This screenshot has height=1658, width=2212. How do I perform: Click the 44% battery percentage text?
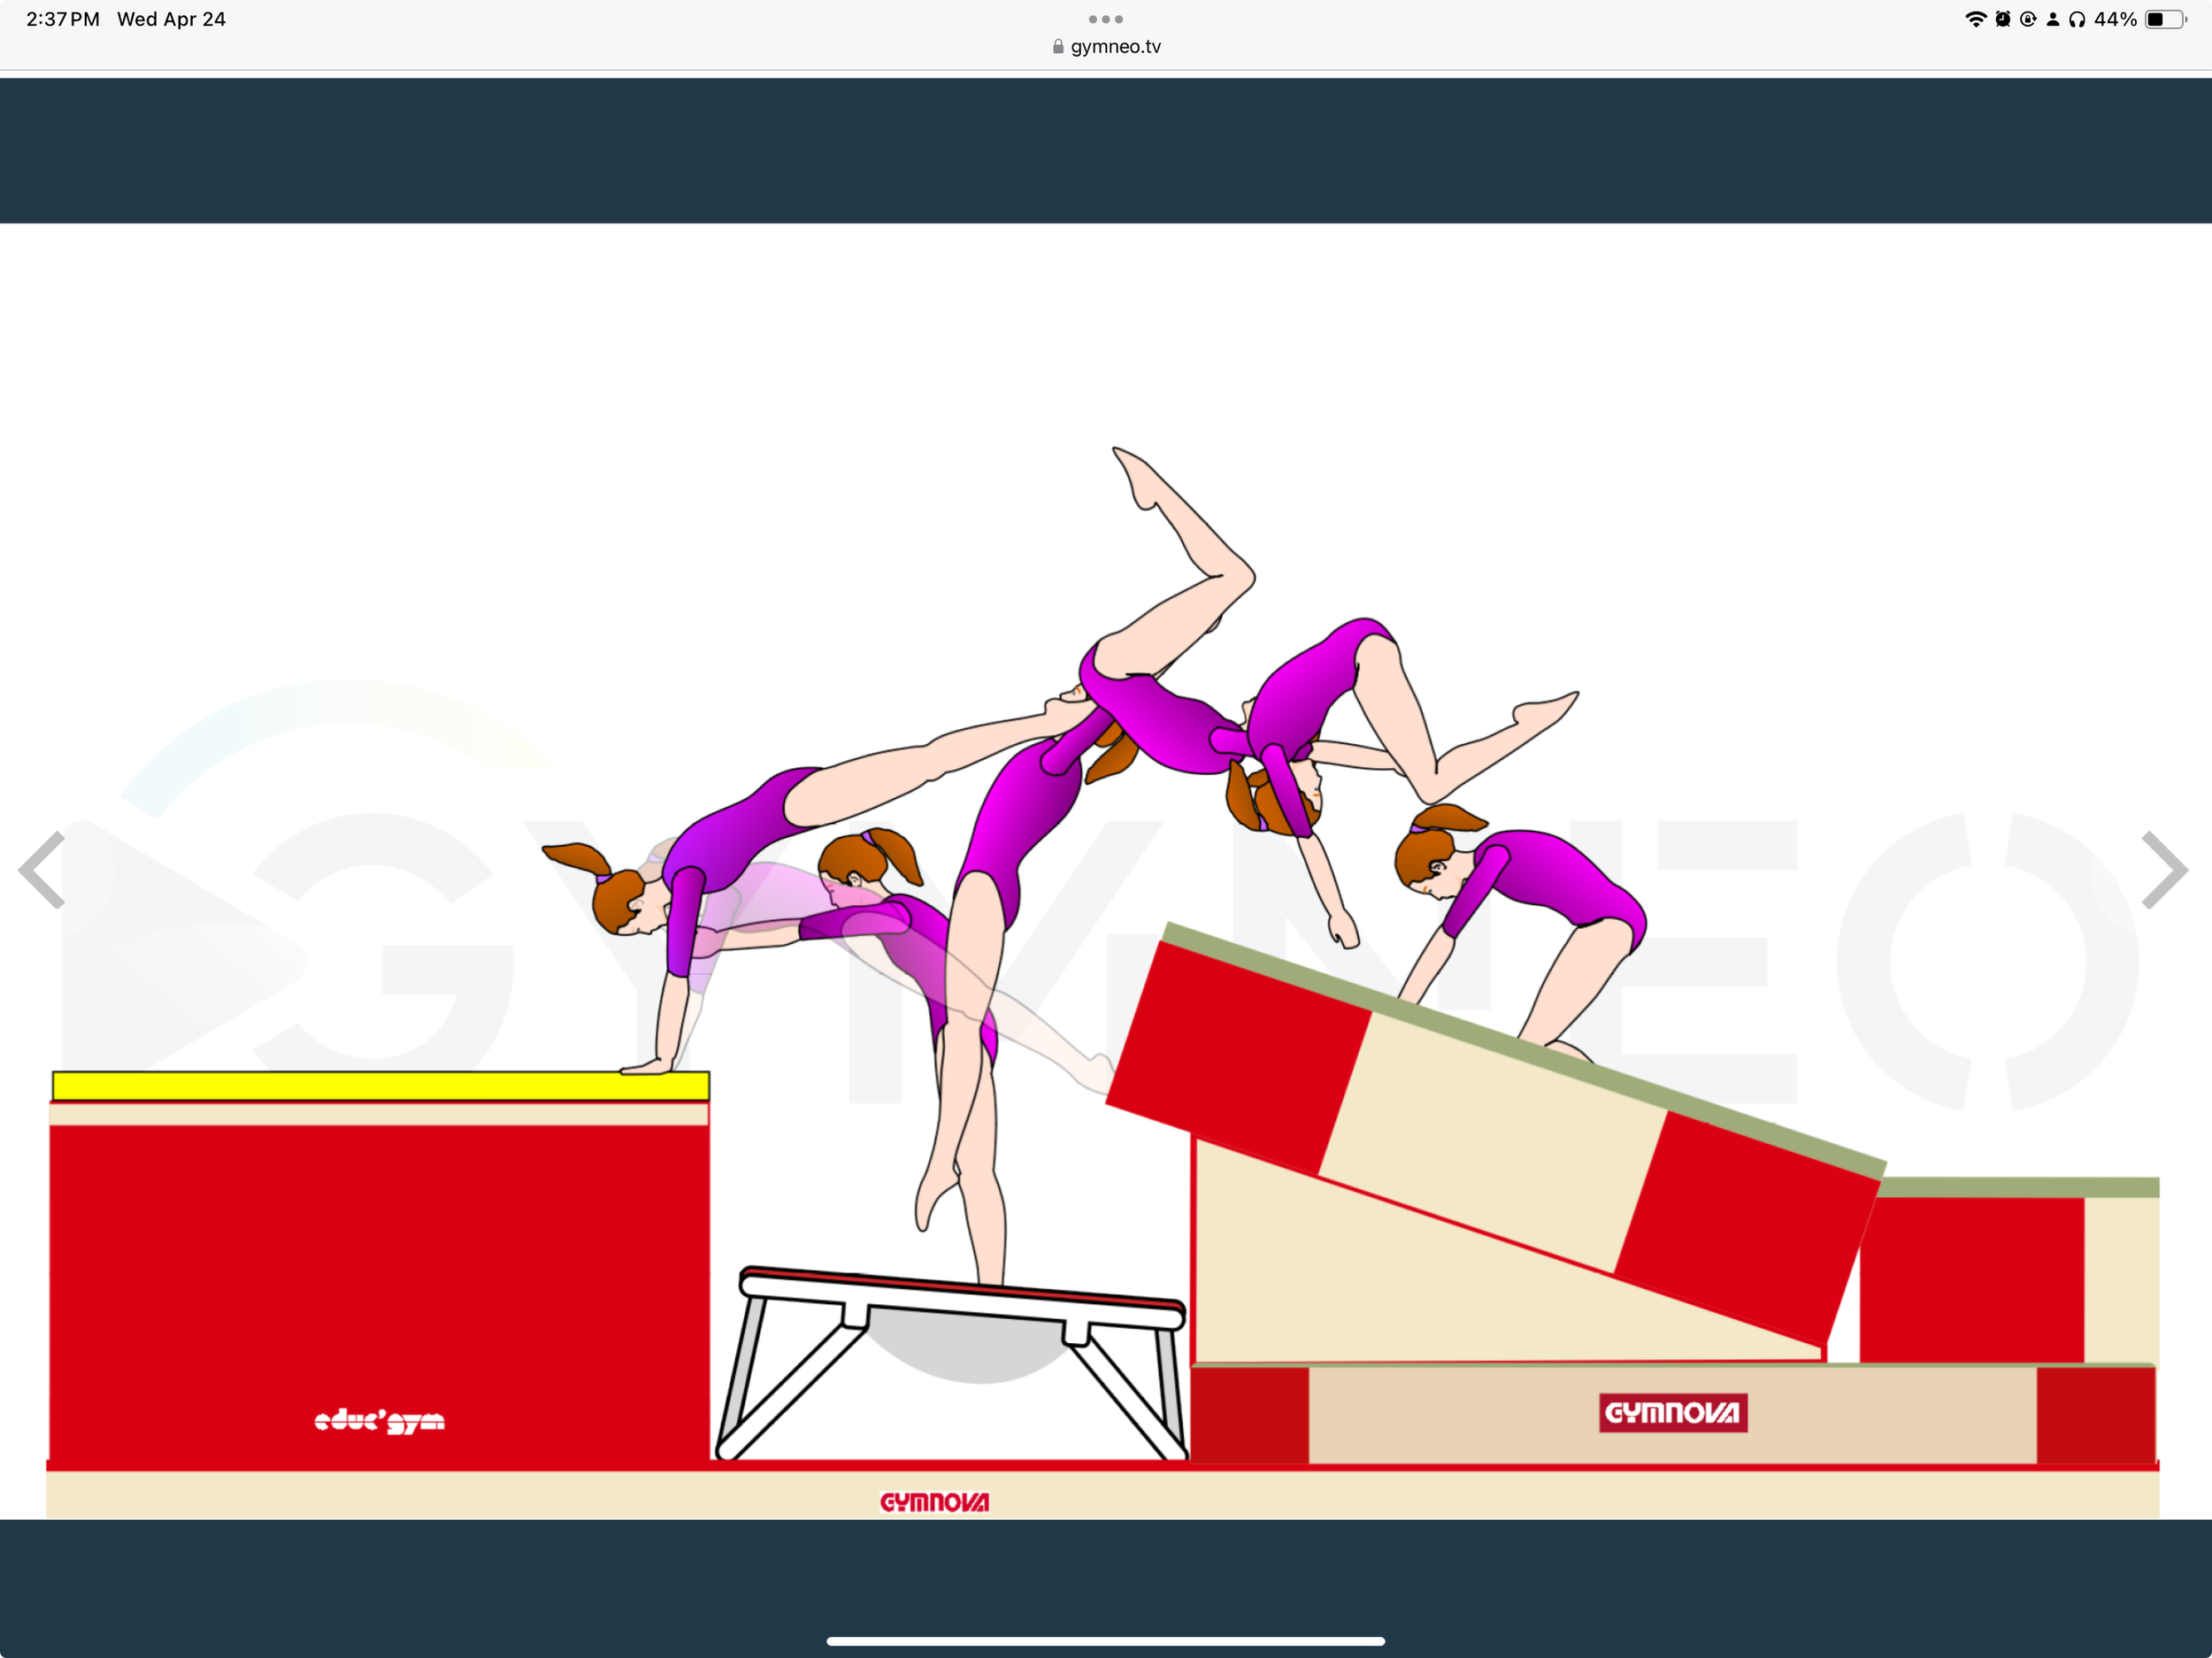point(2113,18)
